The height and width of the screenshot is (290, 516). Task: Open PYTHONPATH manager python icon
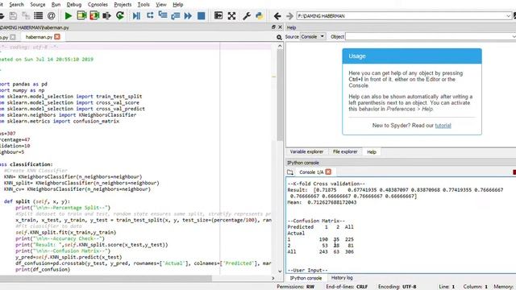tap(260, 15)
